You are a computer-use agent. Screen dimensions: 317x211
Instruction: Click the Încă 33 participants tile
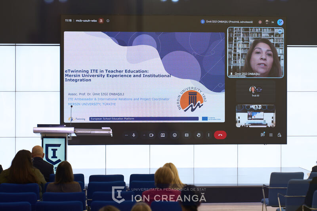click(x=256, y=91)
